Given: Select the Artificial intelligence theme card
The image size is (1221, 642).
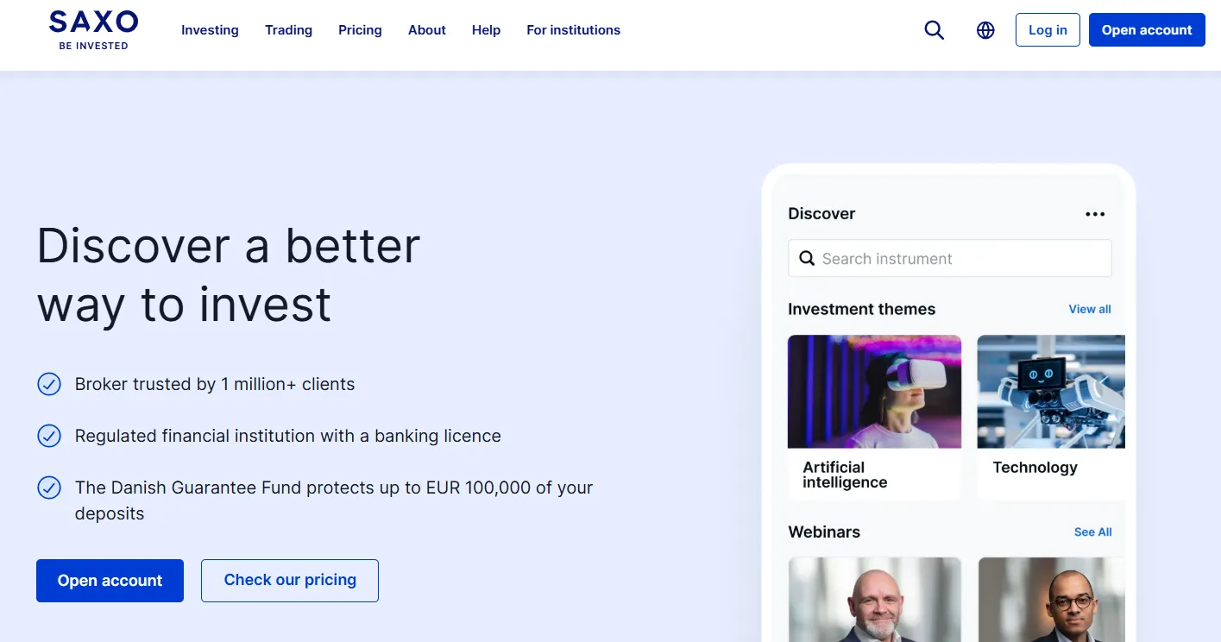Looking at the screenshot, I should [x=874, y=416].
